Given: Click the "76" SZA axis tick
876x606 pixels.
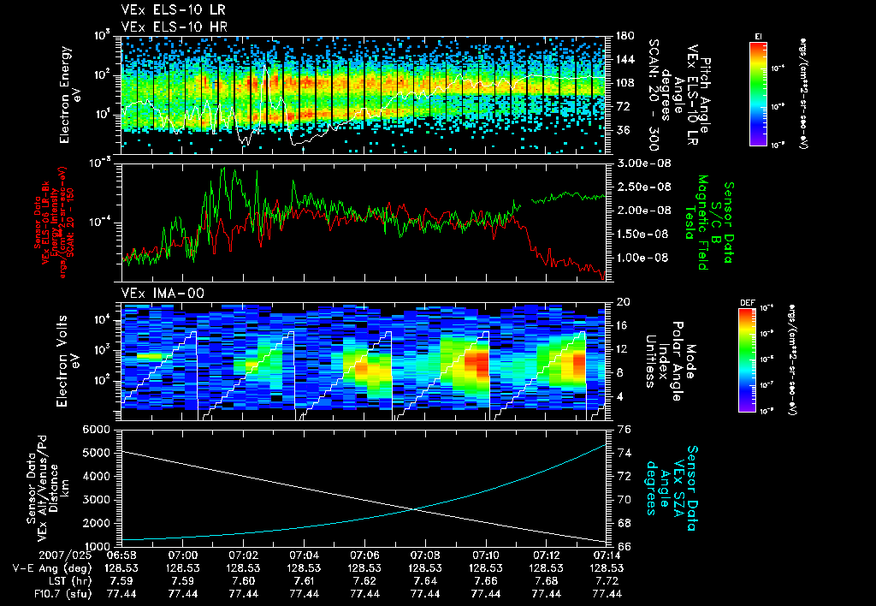Looking at the screenshot, I should coord(624,430).
